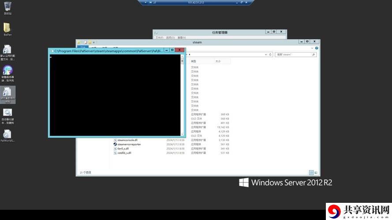Click new folder icon in Explorer quick access toolbar
Screen dimensions: 392x220
click(x=90, y=42)
